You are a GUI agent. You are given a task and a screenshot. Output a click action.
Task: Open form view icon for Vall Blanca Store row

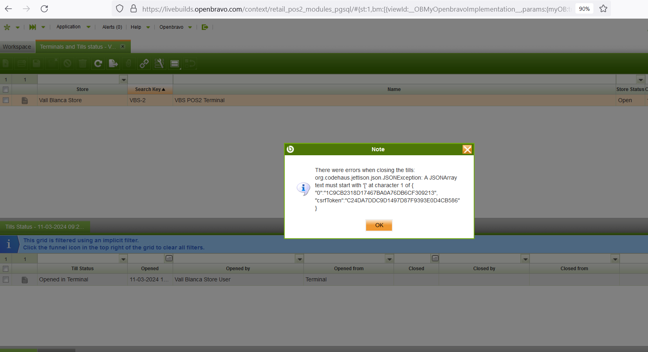tap(25, 101)
